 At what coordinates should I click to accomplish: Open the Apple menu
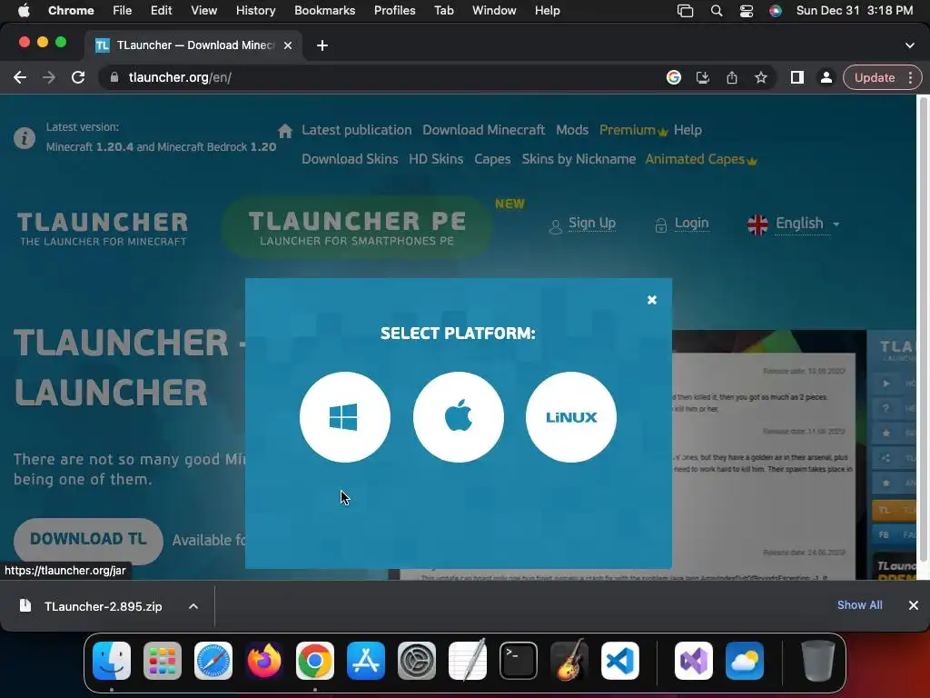(x=24, y=11)
